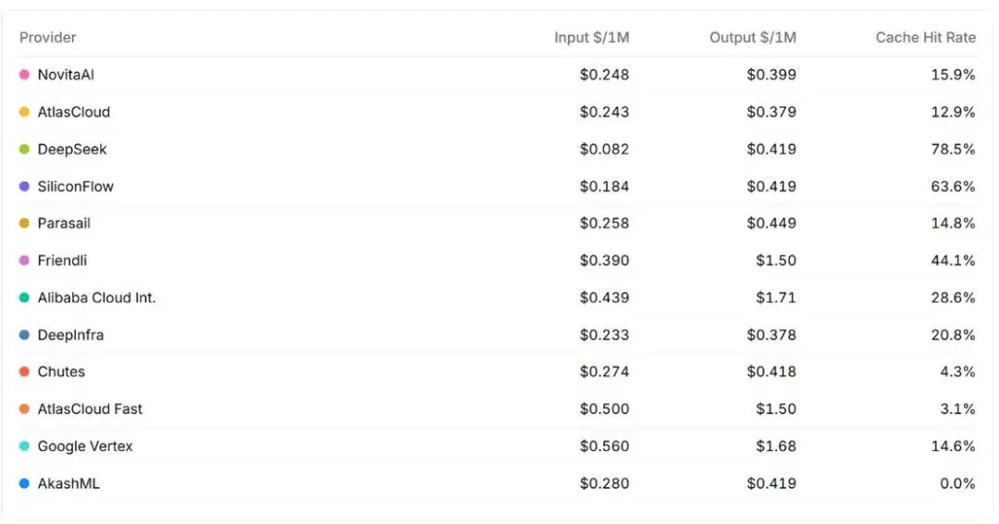The height and width of the screenshot is (524, 999).
Task: Click the red dot beside Chutes
Action: 25,372
